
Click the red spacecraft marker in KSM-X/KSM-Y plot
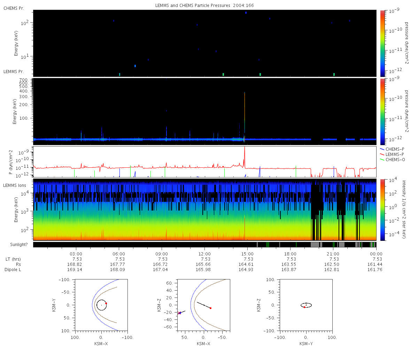pos(106,303)
